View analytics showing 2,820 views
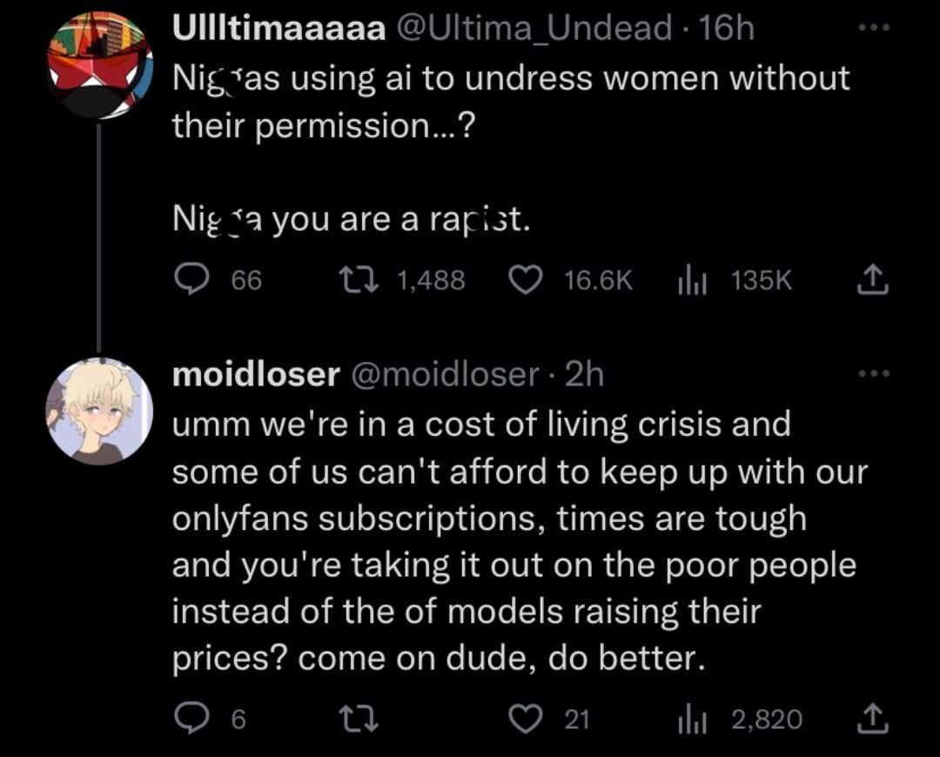This screenshot has height=757, width=940. coord(689,719)
